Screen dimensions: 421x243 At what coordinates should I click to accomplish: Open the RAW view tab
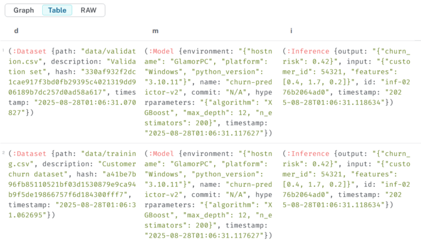point(88,10)
